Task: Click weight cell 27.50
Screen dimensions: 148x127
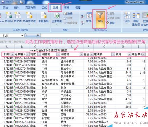Action: point(89,88)
